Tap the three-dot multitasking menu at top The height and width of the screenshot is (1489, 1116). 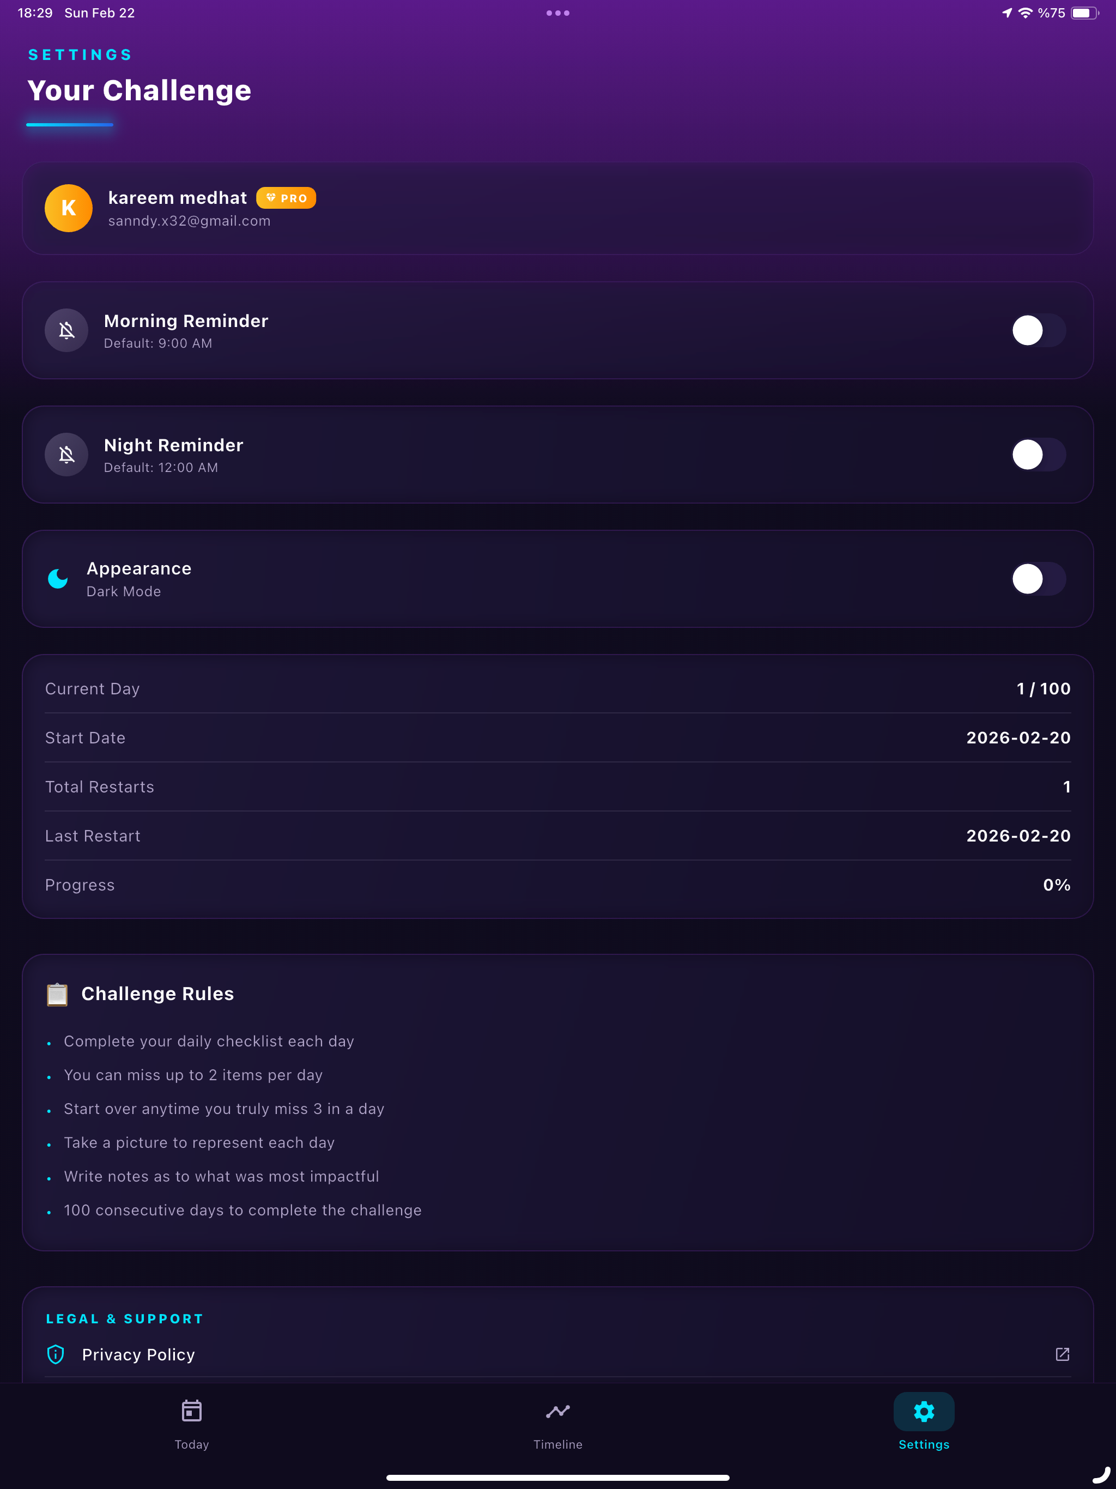(x=558, y=13)
